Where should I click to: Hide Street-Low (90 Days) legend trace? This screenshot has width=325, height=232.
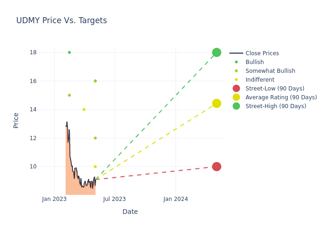274,89
